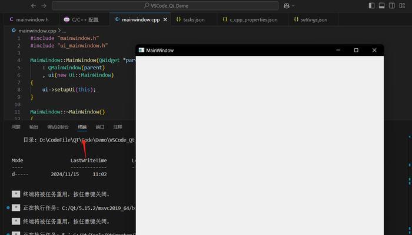
Task: Open the 端口 panel tab
Action: point(100,127)
